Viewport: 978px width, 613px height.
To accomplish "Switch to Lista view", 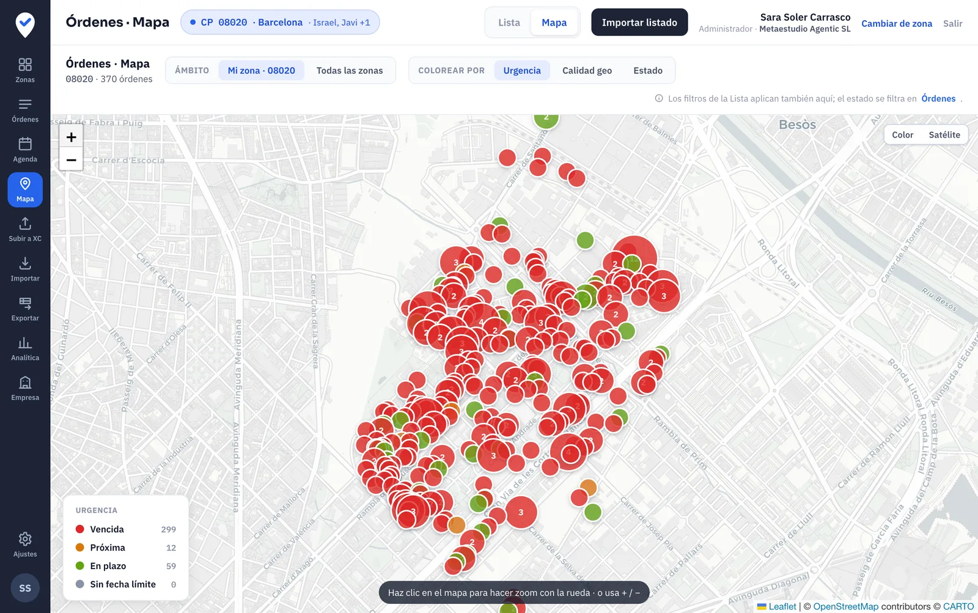I will coord(509,23).
